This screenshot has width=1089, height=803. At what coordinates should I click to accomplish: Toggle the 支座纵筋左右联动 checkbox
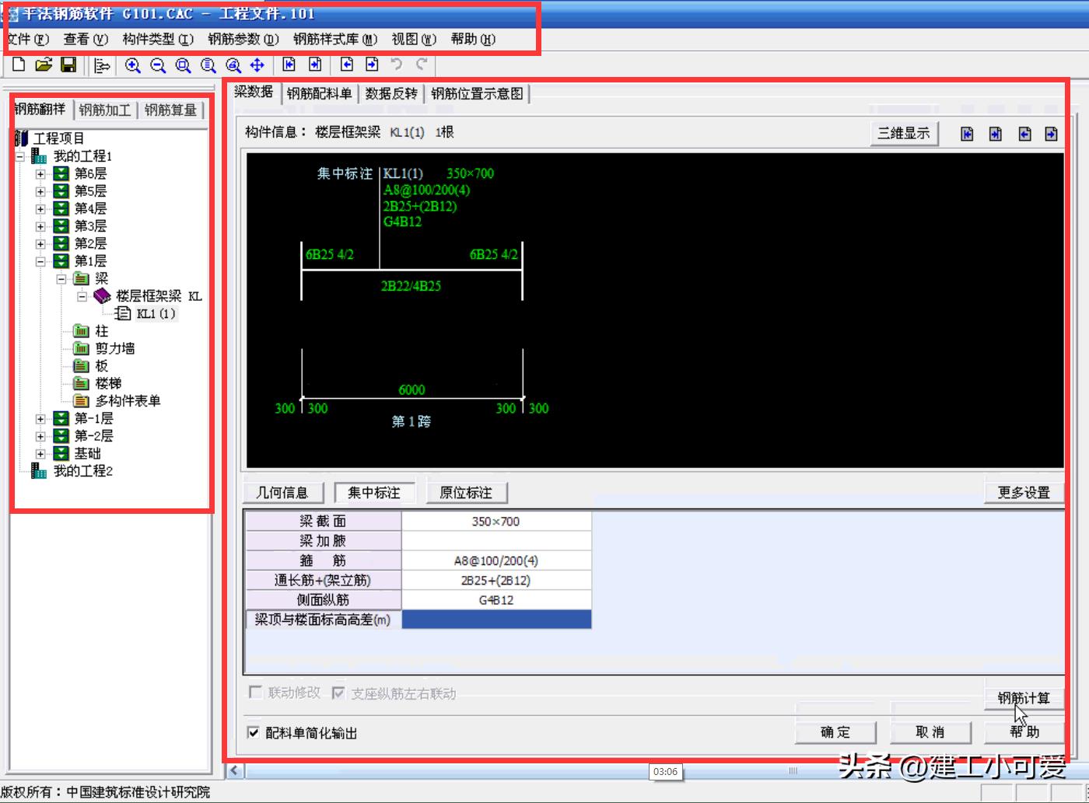[x=338, y=693]
